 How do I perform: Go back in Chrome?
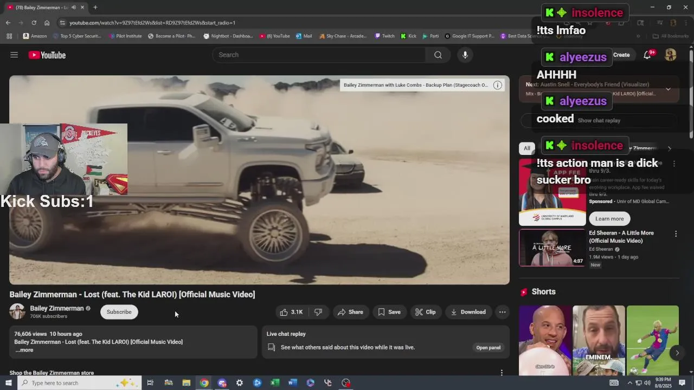point(8,23)
